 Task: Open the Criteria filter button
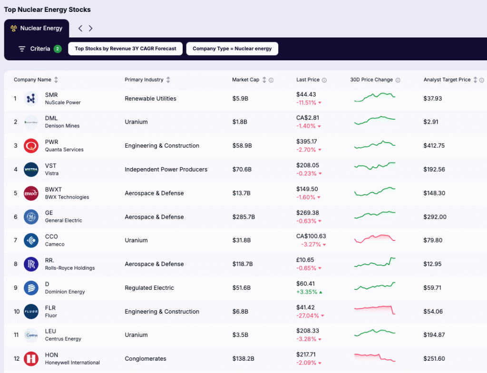coord(40,49)
